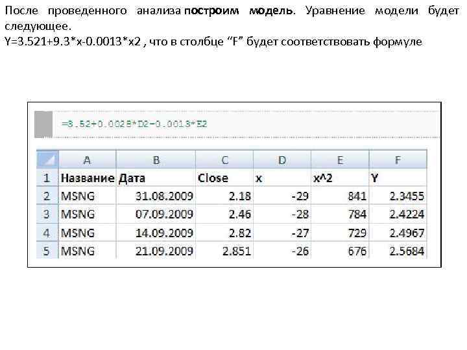Click the bold words построим модель
Screen dimensions: 467x350
(x=239, y=11)
